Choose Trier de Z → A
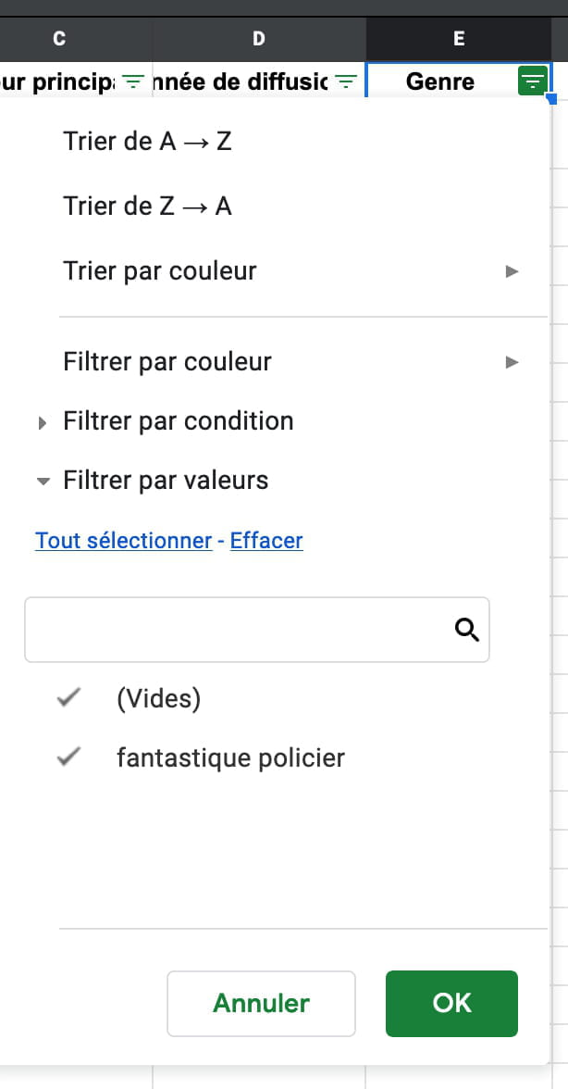568x1089 pixels. pyautogui.click(x=147, y=206)
